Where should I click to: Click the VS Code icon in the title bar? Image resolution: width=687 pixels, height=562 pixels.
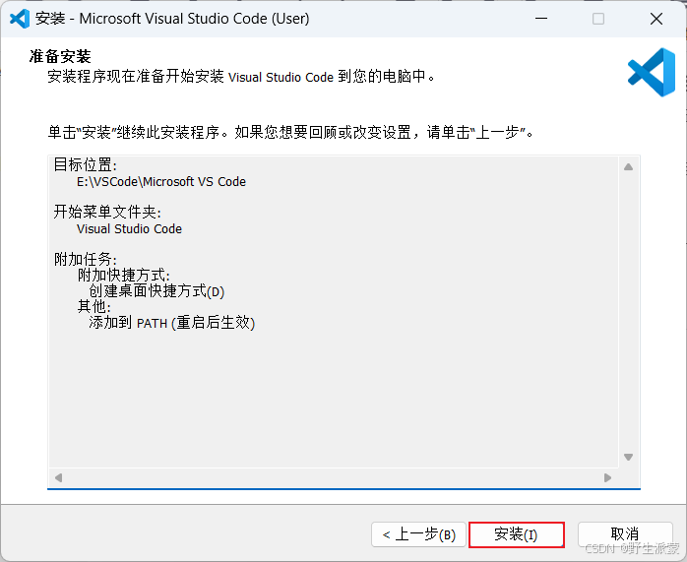click(x=20, y=19)
